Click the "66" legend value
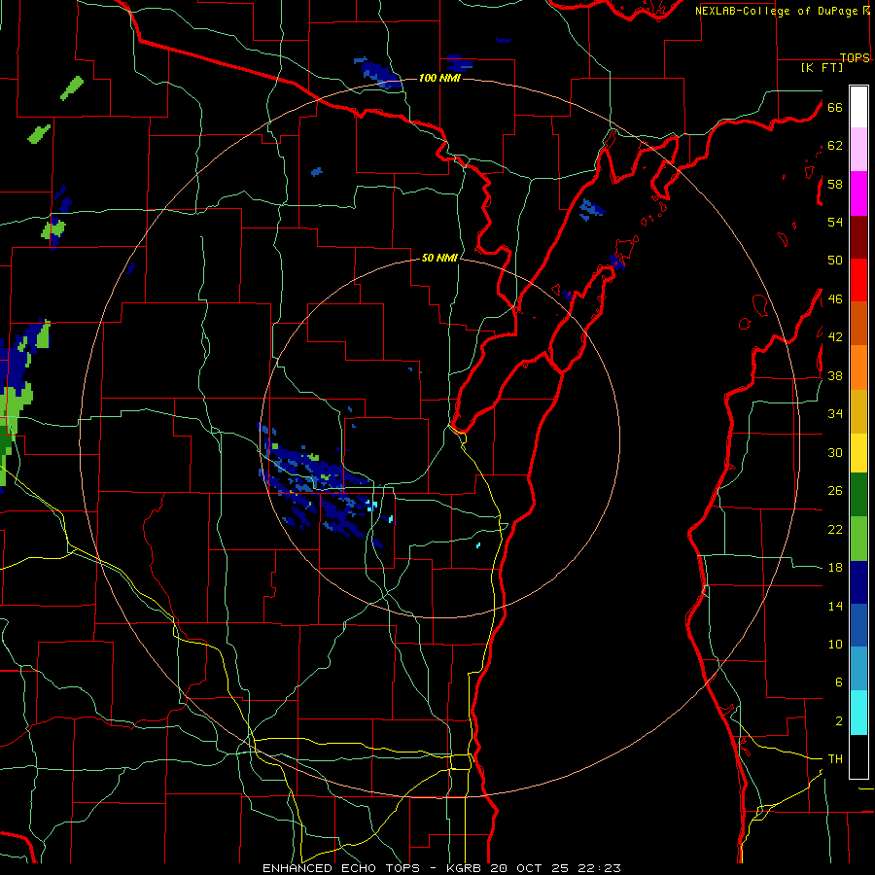Screen dimensions: 875x875 tap(835, 107)
